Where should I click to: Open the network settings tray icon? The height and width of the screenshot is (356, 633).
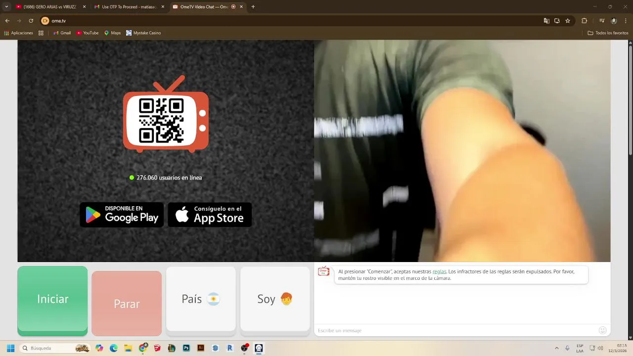(x=591, y=348)
